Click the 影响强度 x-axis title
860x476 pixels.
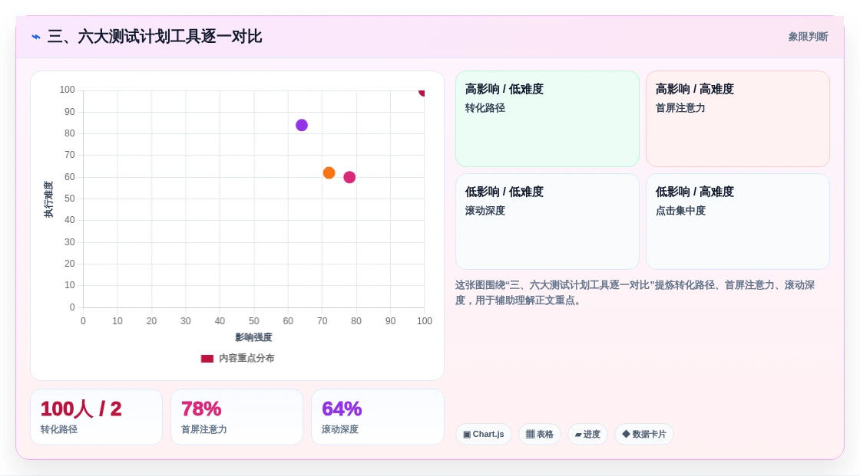click(253, 337)
